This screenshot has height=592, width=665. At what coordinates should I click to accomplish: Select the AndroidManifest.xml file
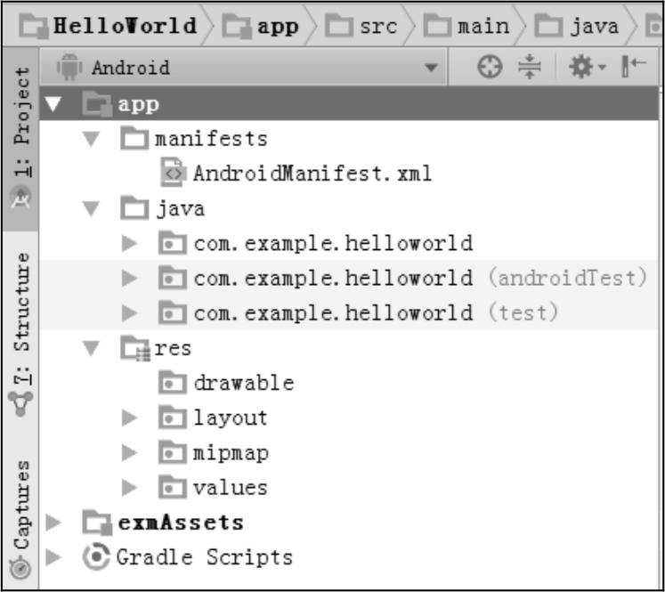pyautogui.click(x=312, y=174)
